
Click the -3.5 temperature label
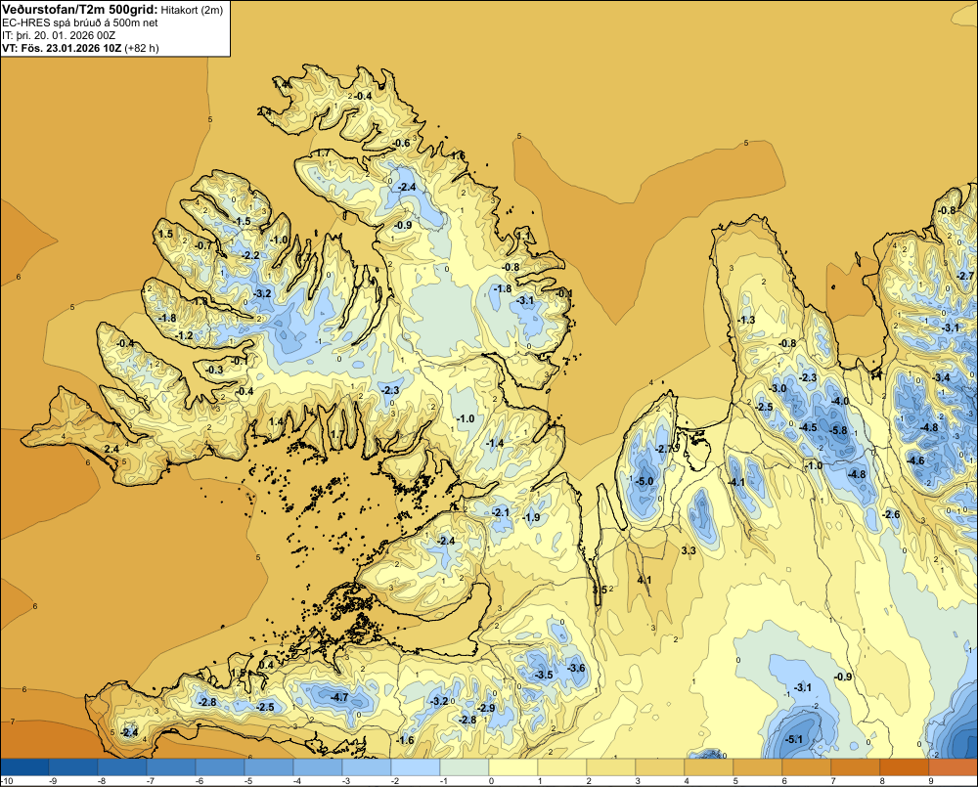[543, 675]
